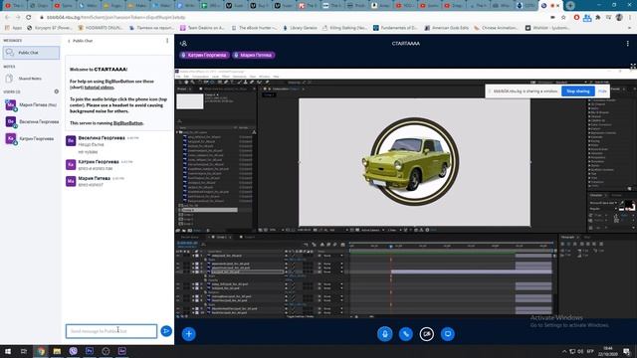Expand Blur & Sharpen effects category
The image size is (637, 358).
[x=589, y=112]
